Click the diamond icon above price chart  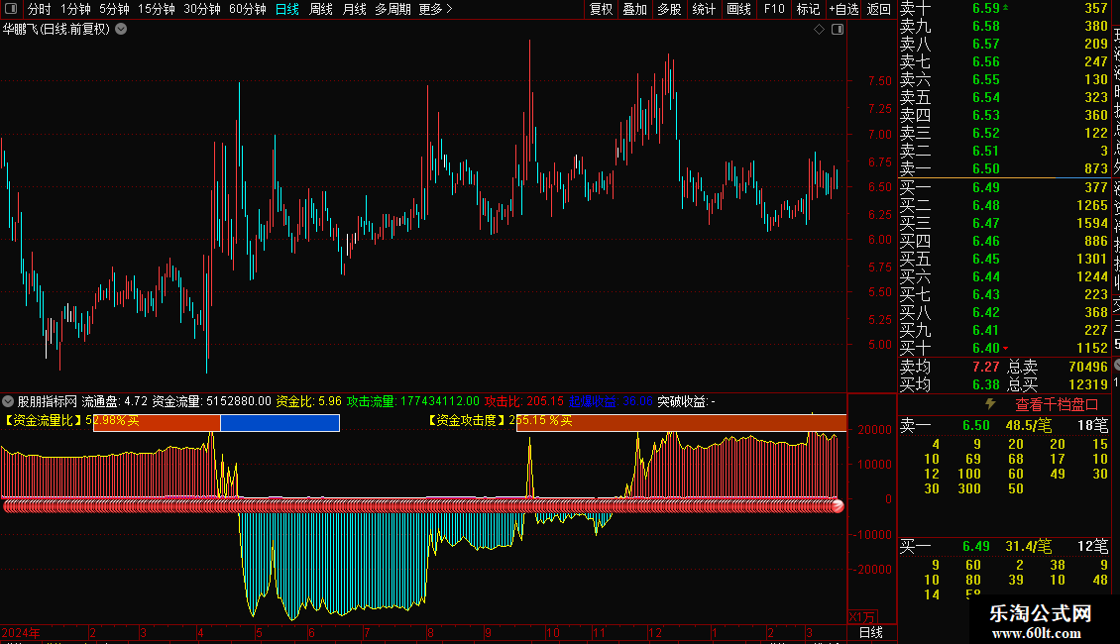(820, 30)
